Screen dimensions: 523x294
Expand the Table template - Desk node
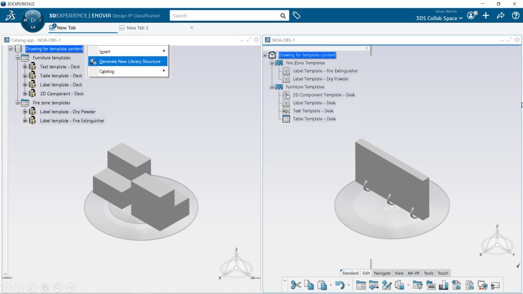pyautogui.click(x=25, y=76)
